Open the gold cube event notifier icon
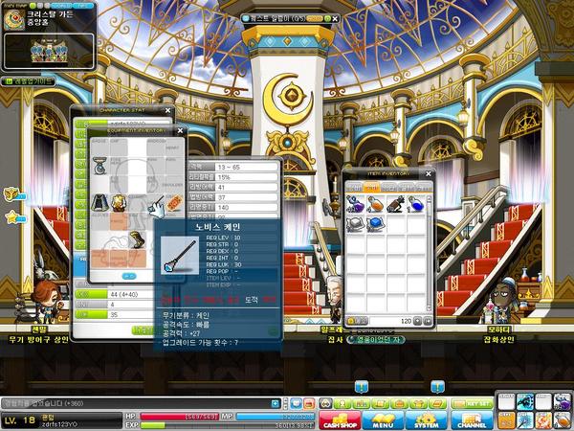Screen dimensions: 574x431 pos(14,194)
